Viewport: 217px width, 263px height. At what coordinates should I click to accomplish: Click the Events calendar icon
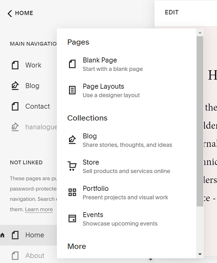72,218
